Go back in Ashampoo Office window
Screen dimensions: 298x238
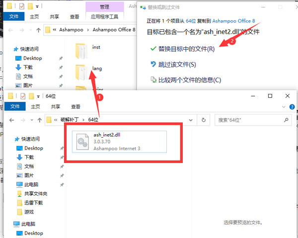(10, 30)
